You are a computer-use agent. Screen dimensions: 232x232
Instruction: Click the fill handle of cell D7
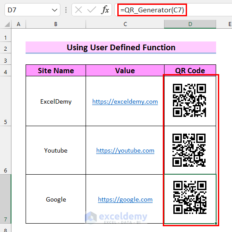(216, 223)
